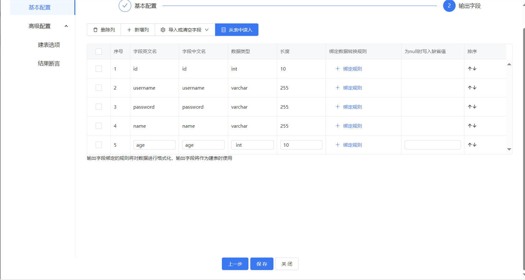Click the 从表中读入 button

pos(237,30)
